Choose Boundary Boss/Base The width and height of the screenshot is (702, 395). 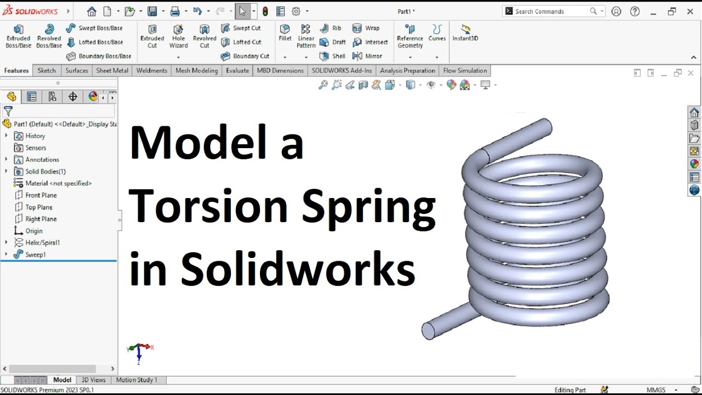point(99,56)
